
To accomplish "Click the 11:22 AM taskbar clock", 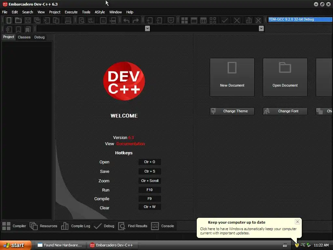I will 321,245.
